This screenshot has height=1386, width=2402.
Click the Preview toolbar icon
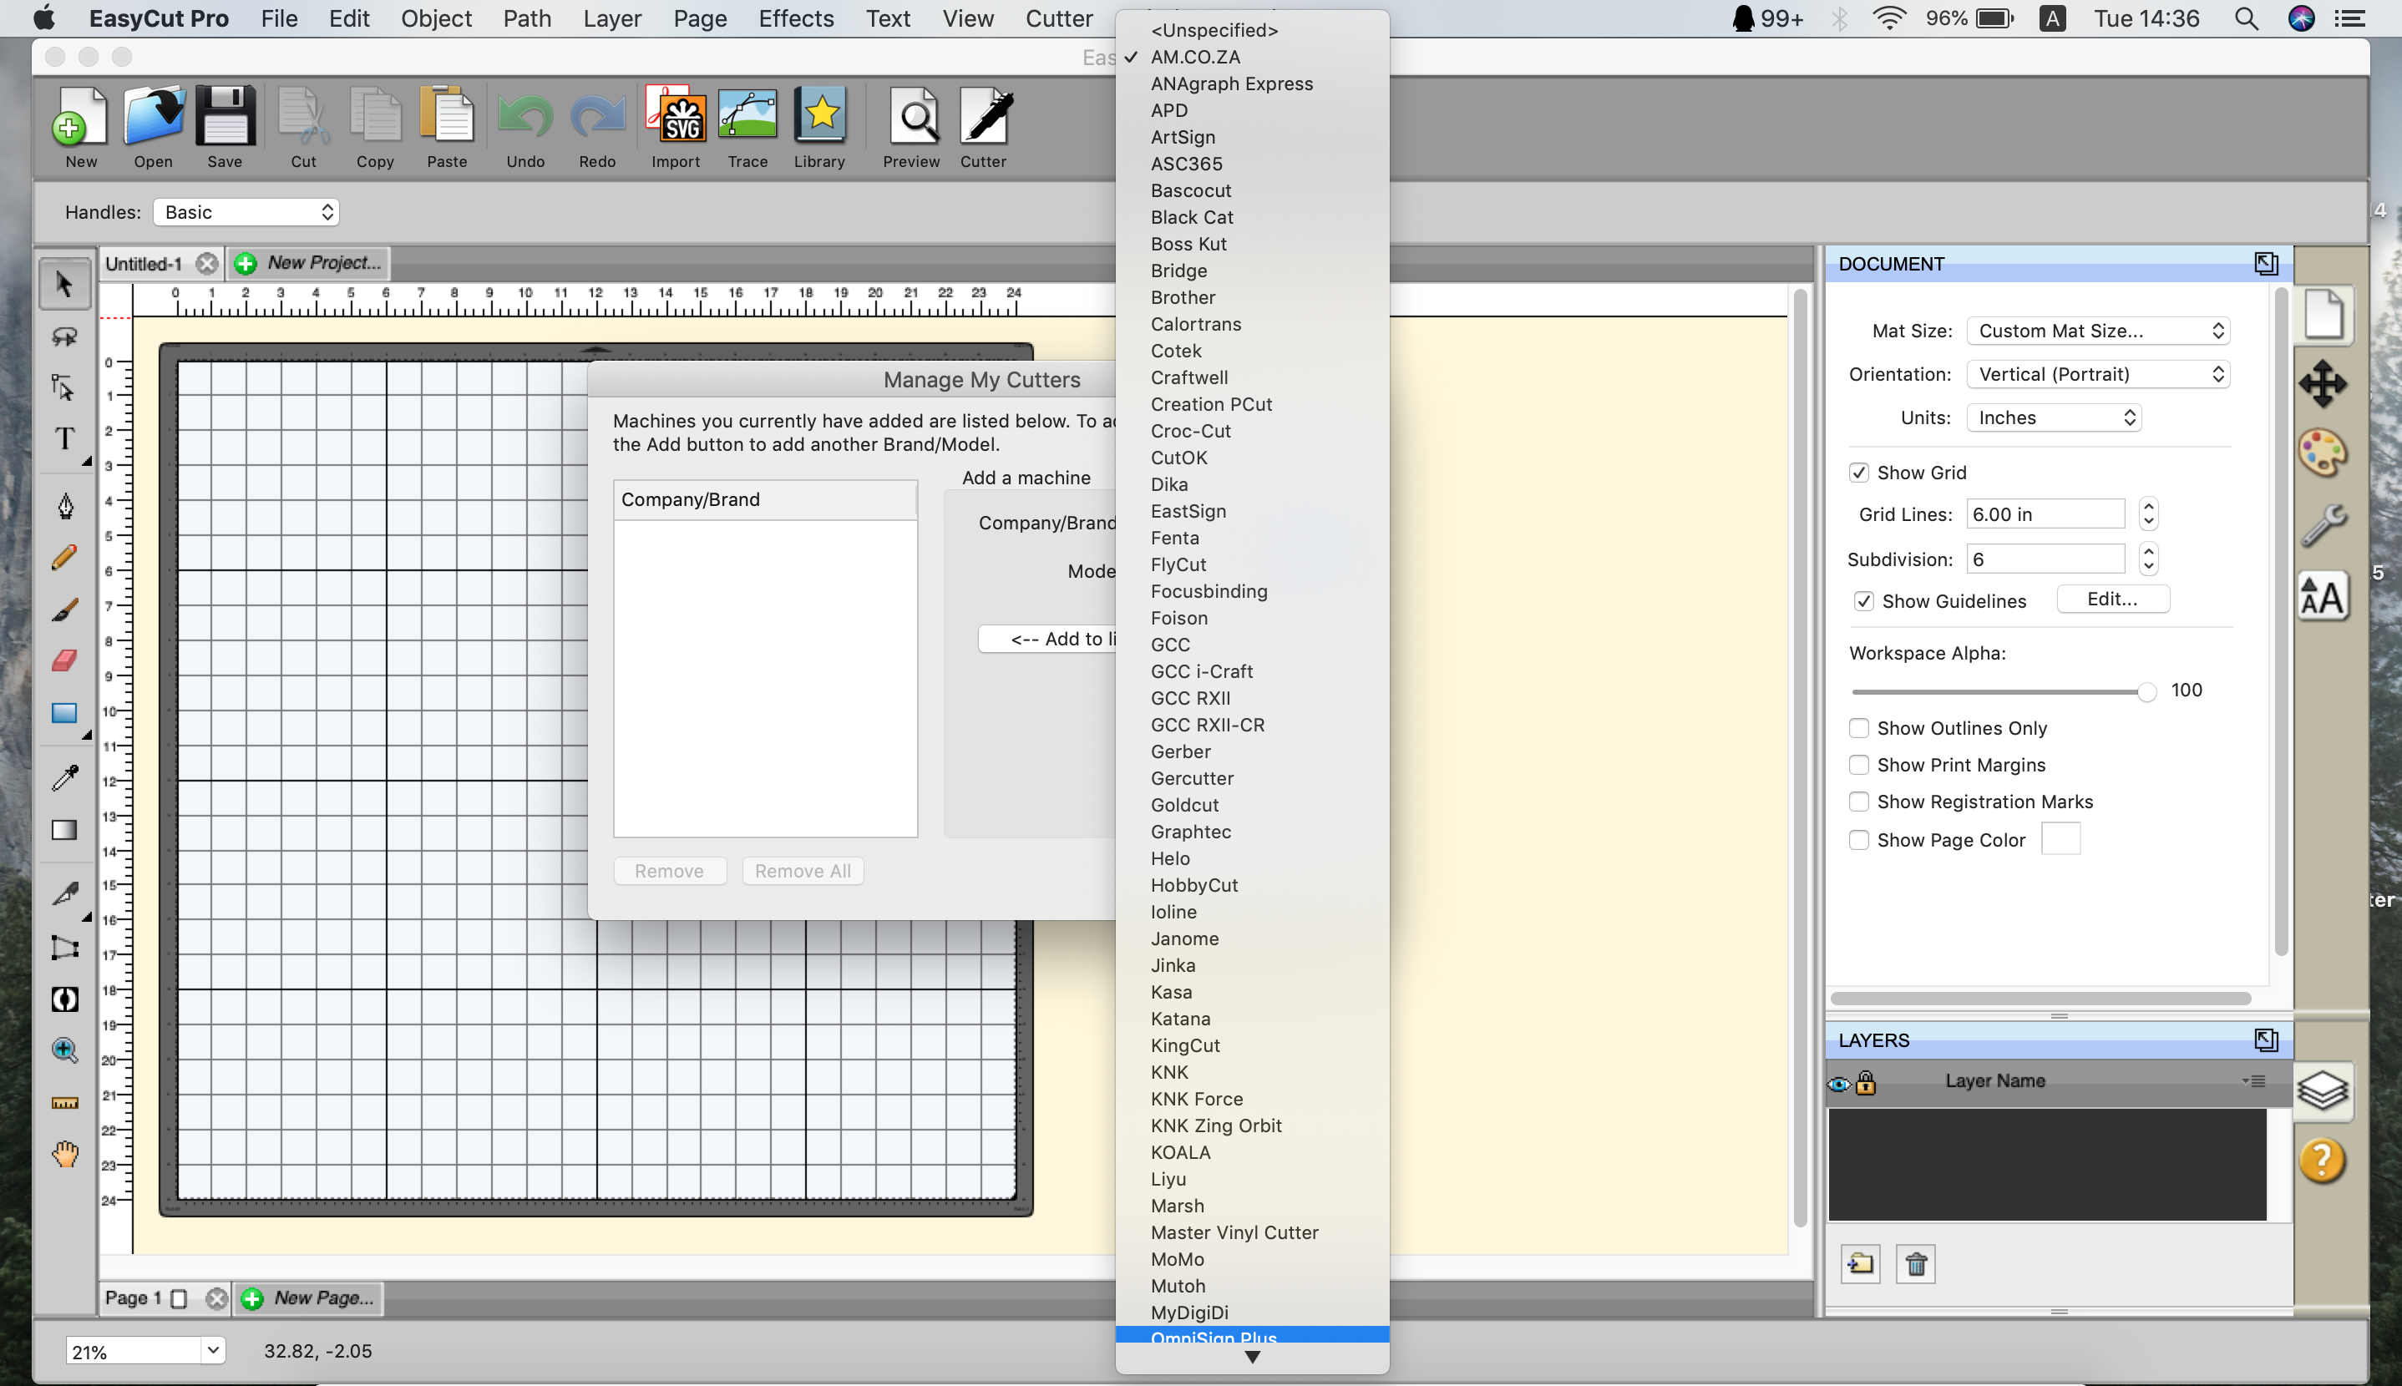910,124
